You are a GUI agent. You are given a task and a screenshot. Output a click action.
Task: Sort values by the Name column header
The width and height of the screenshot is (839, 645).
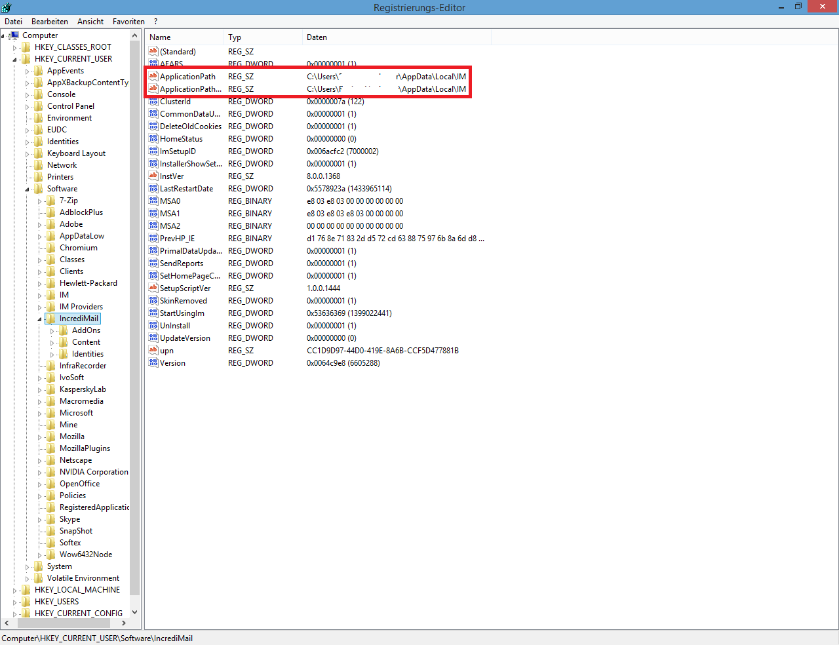(184, 37)
